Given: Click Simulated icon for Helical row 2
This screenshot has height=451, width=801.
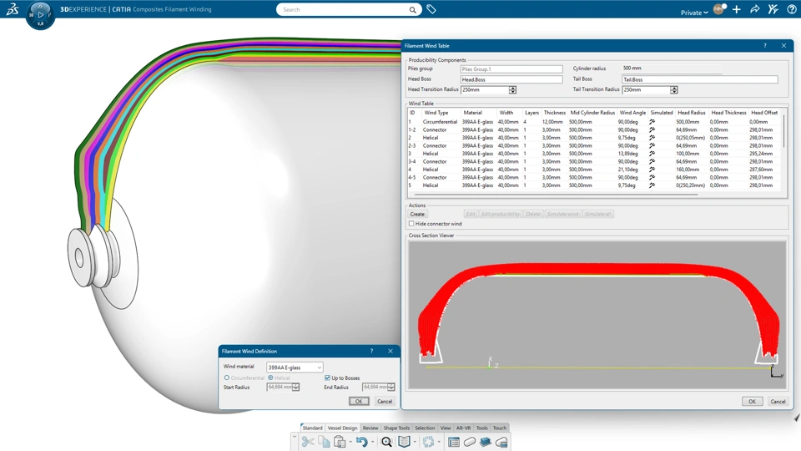Looking at the screenshot, I should pyautogui.click(x=652, y=138).
